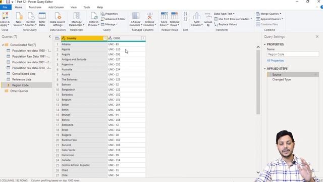
Task: Select the Reference data query
Action: [22, 79]
